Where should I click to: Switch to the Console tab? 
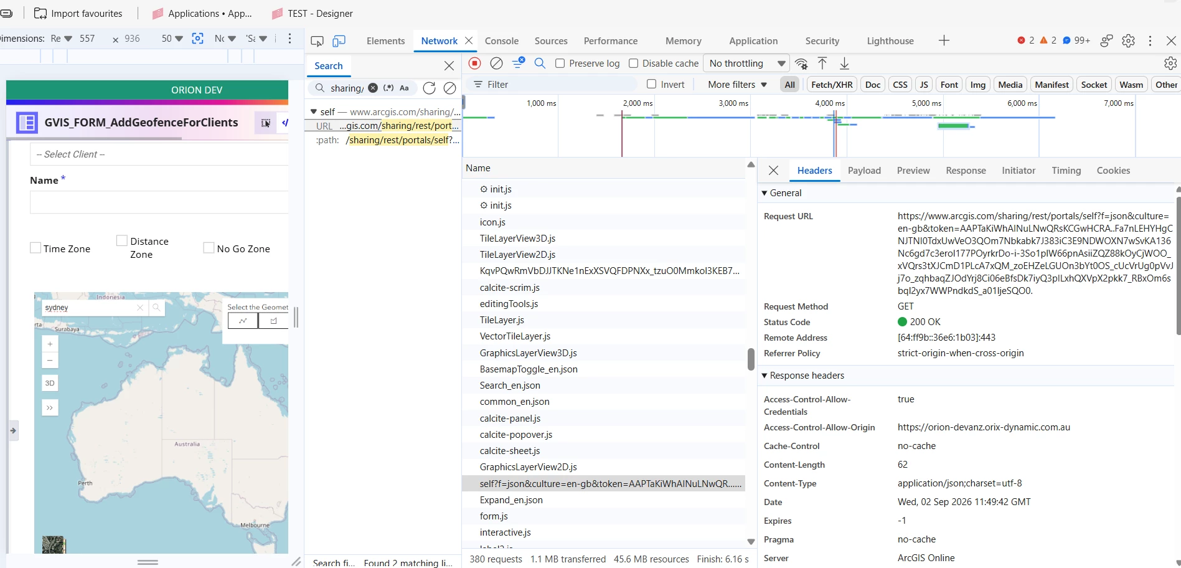click(501, 41)
